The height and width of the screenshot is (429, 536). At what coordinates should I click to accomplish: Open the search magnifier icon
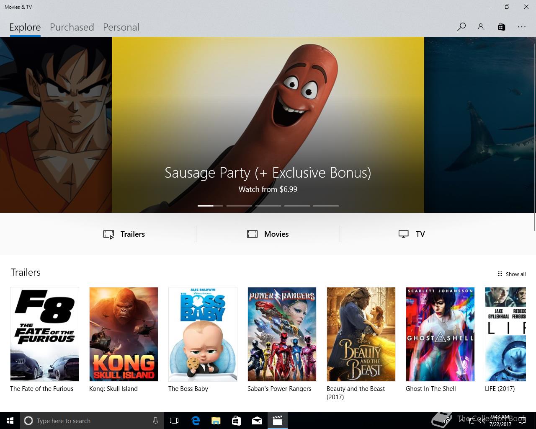pos(461,27)
